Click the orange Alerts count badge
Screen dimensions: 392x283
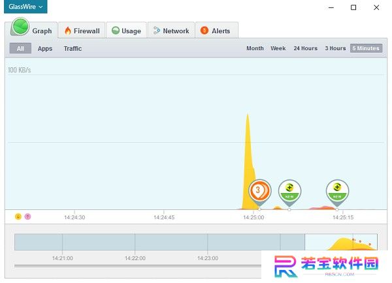(204, 31)
